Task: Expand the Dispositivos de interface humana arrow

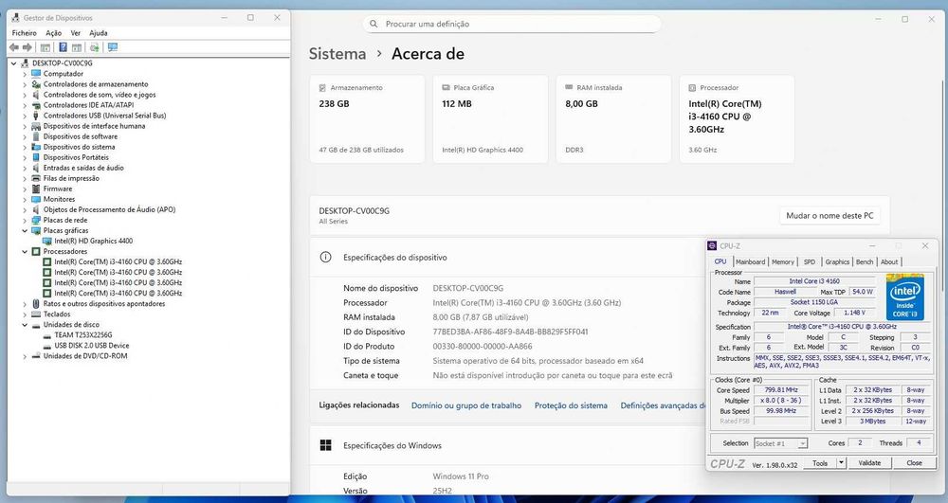Action: [25, 126]
